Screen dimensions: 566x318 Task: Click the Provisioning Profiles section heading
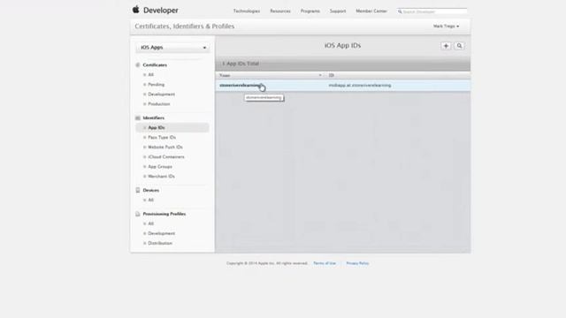[164, 214]
